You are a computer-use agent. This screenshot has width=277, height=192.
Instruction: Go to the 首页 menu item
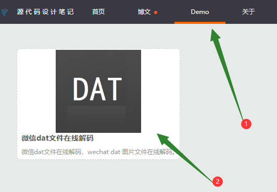[x=98, y=12]
